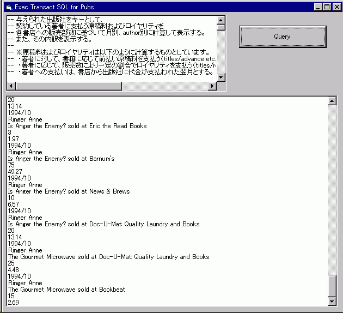Click result line 'sold at News & Brews'
The height and width of the screenshot is (313, 343).
[x=69, y=191]
